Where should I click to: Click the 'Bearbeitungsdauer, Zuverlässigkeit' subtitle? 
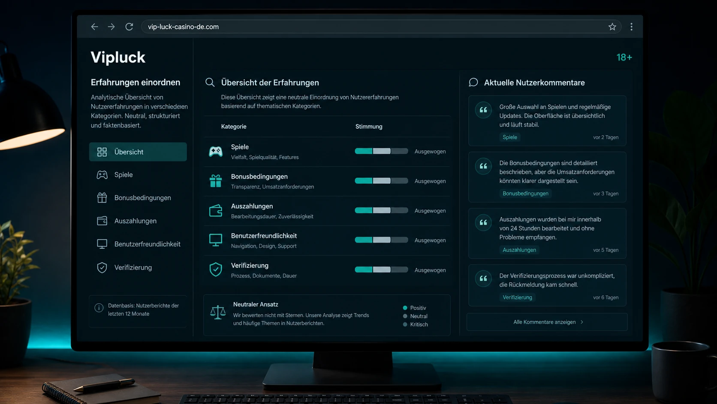pyautogui.click(x=272, y=216)
